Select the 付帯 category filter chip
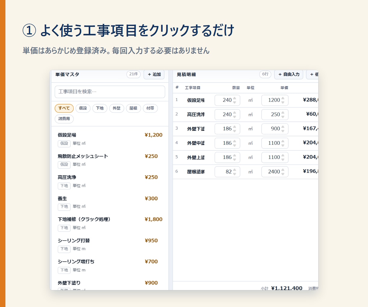This screenshot has height=307, width=368. 150,108
